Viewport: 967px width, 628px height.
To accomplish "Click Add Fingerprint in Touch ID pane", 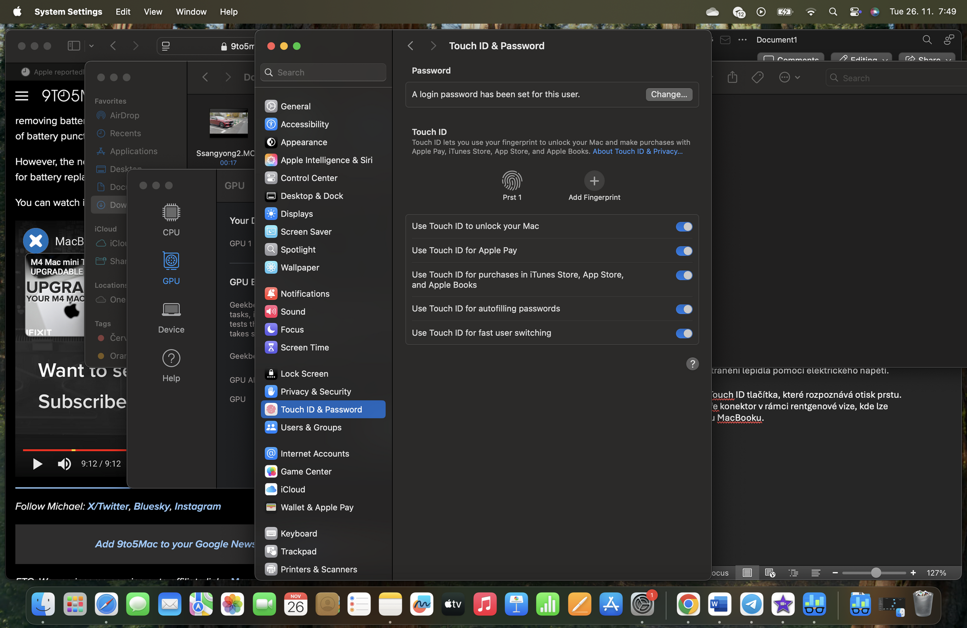I will pos(594,181).
